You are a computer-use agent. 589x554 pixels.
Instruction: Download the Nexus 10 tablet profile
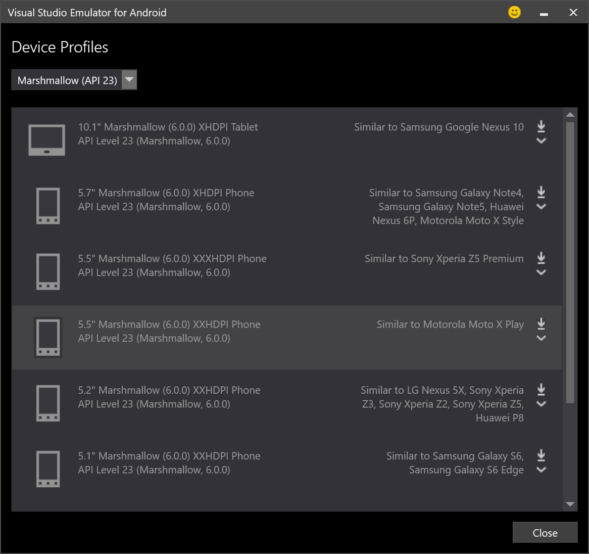541,127
